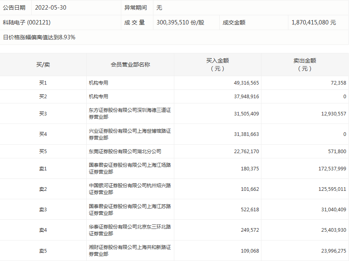
Task: Click the 会员营业部名称 column header
Action: click(x=130, y=65)
